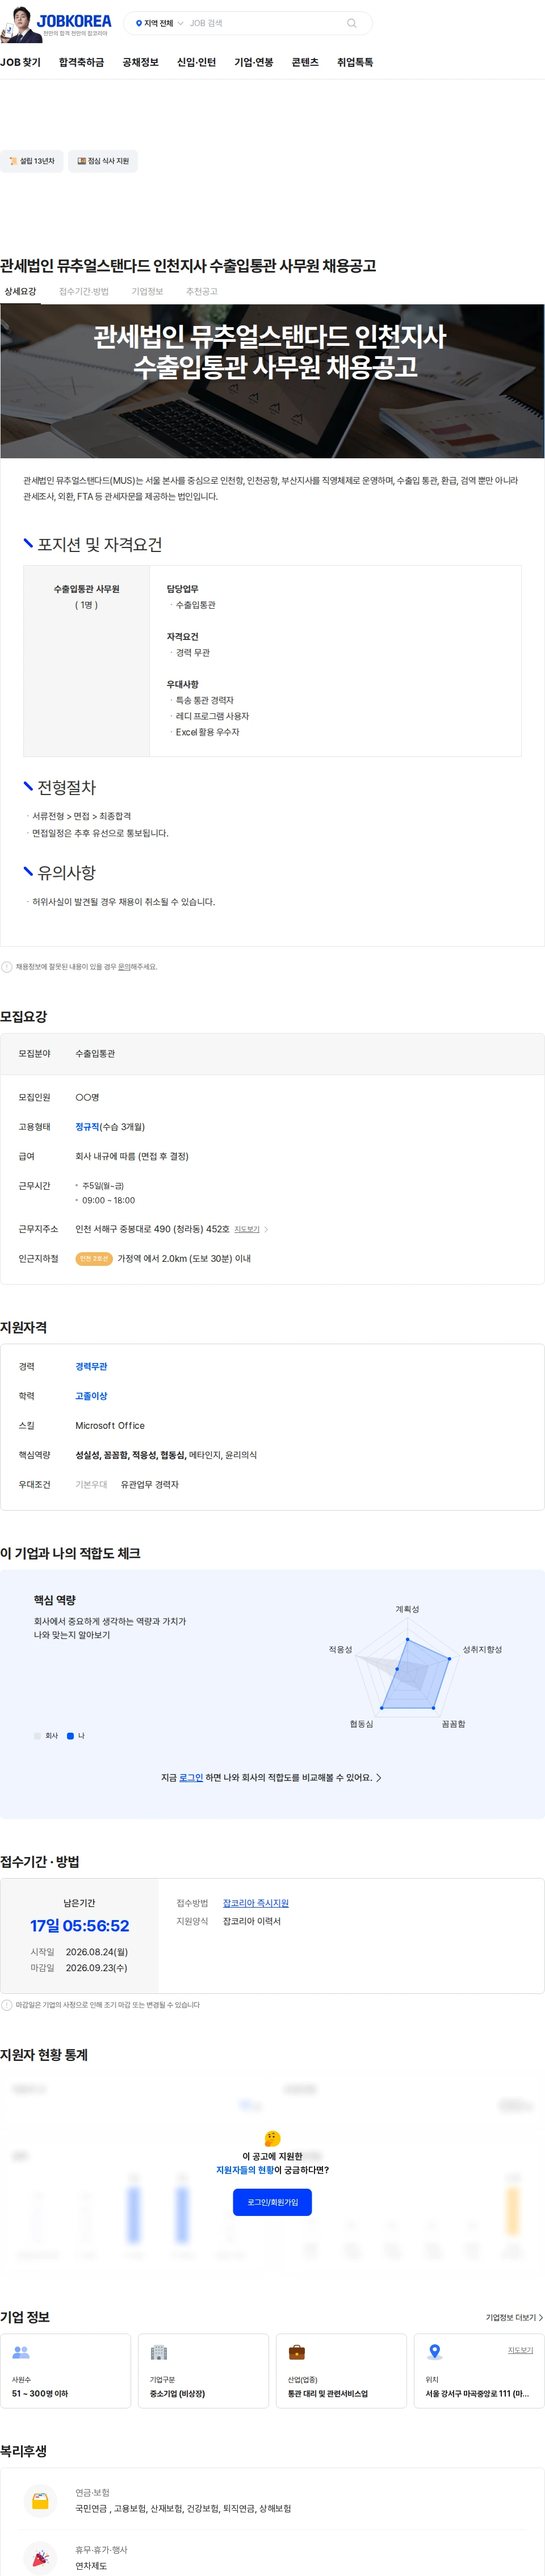Click the 잡코리아 즉시지원 link
The image size is (545, 2576).
point(255,1903)
